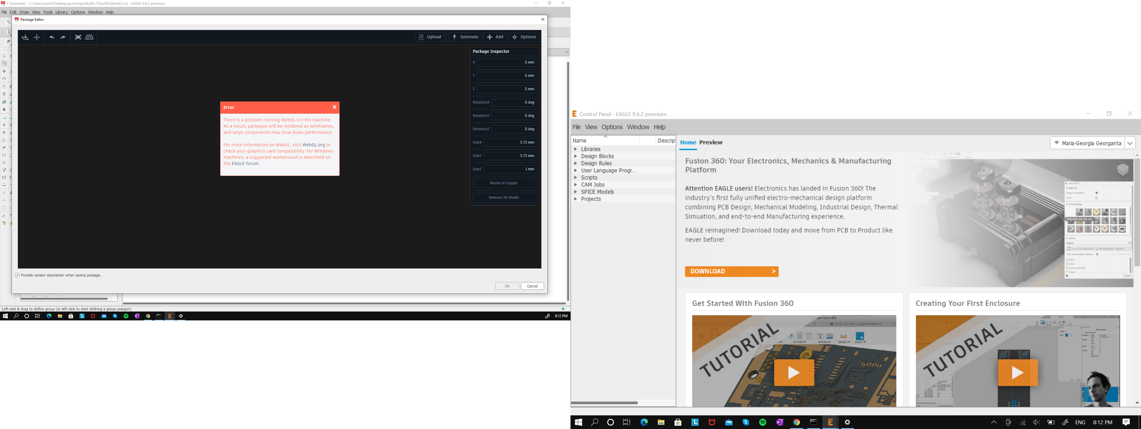Show hidden system tray icons chevron
The width and height of the screenshot is (1141, 429).
994,422
